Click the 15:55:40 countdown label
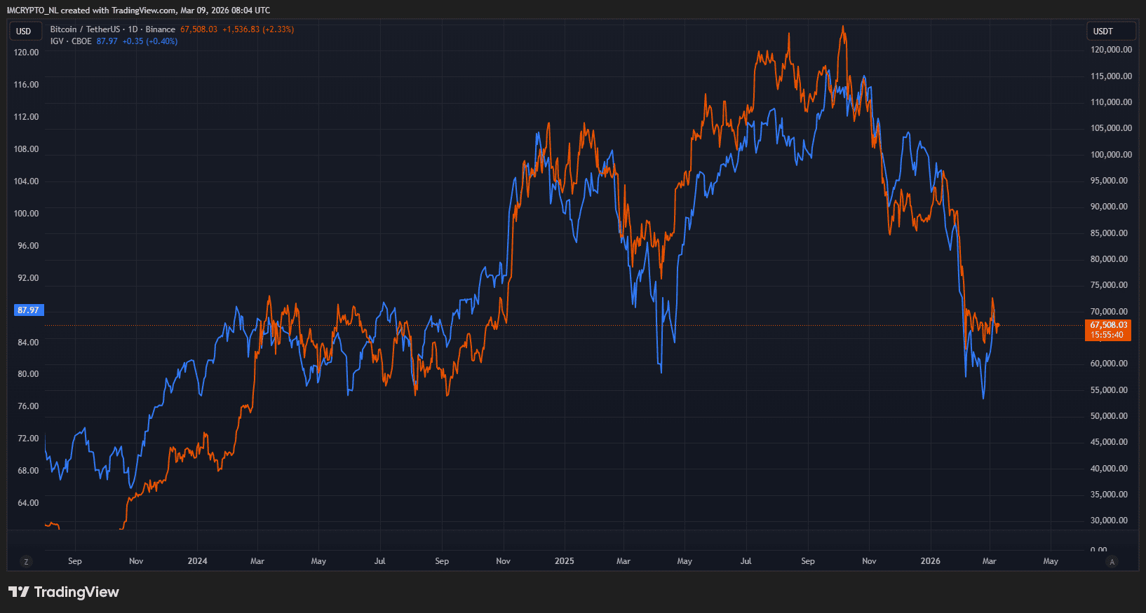1146x613 pixels. click(x=1107, y=335)
